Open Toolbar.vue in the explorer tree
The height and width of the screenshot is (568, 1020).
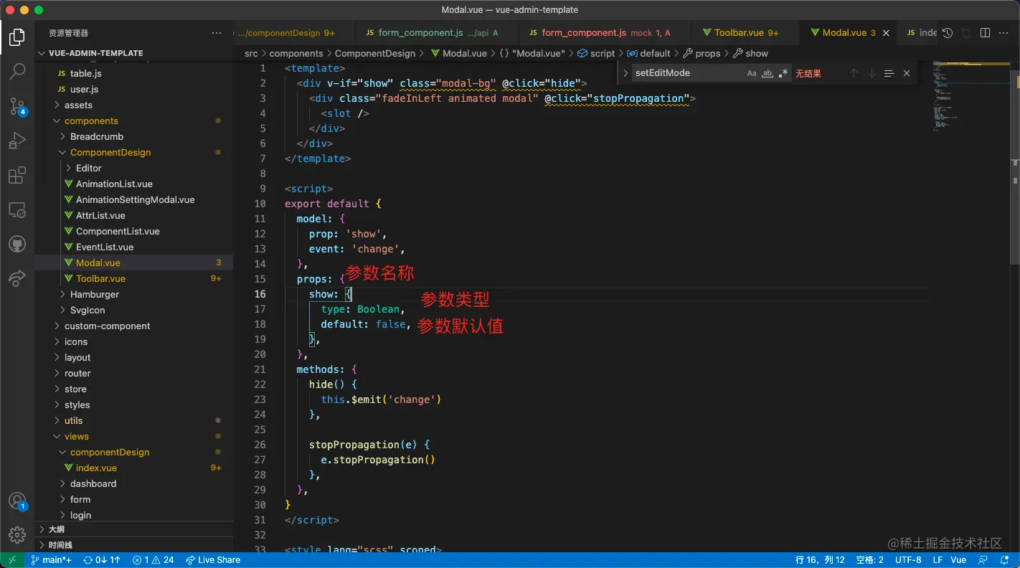click(134, 278)
